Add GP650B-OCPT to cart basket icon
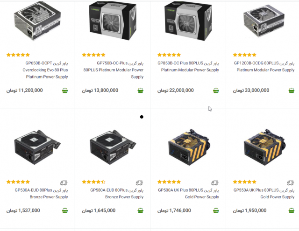Image resolution: width=299 pixels, height=231 pixels. pyautogui.click(x=65, y=91)
